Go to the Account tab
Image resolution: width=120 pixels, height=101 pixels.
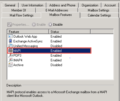110,5
